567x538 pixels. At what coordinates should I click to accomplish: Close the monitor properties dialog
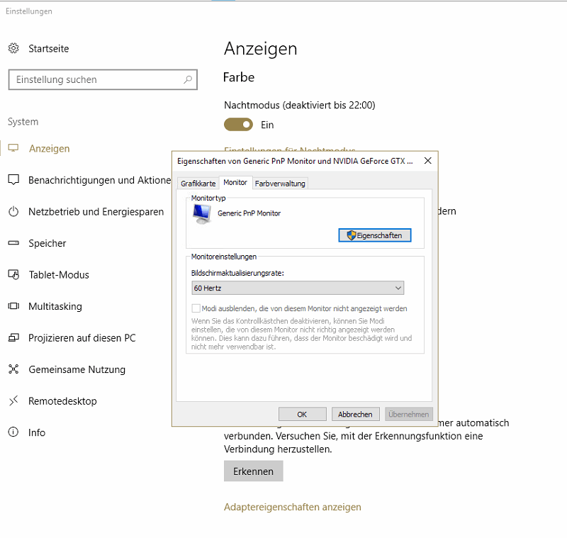[427, 161]
